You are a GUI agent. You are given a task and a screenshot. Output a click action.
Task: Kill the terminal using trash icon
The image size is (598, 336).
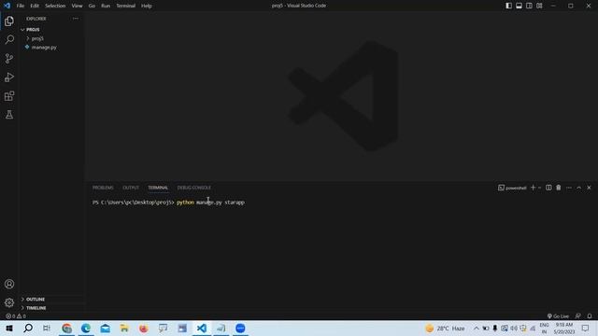[x=559, y=188]
